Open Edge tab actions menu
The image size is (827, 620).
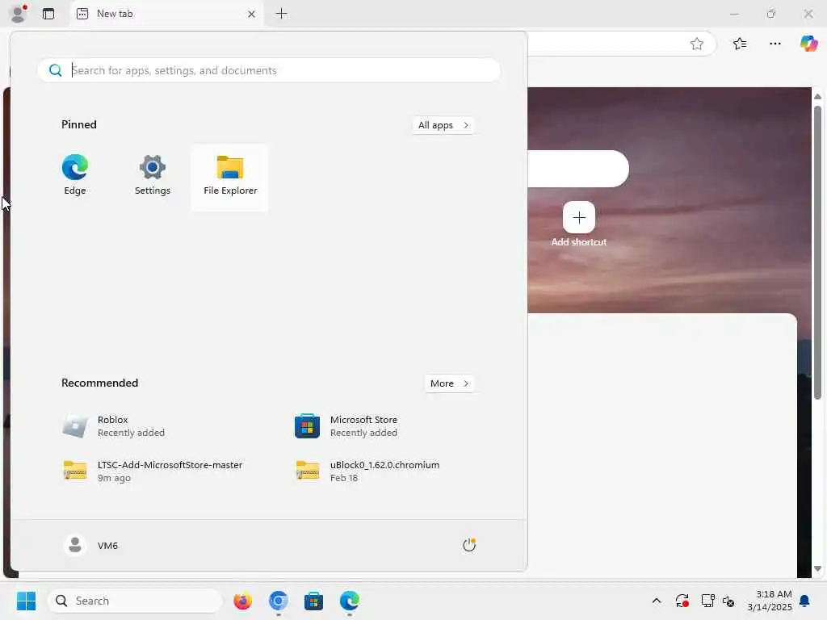click(x=48, y=14)
